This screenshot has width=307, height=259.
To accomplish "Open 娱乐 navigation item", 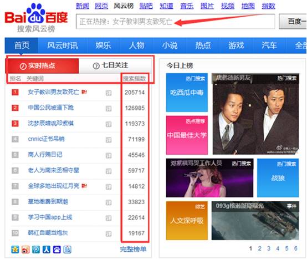I will (x=103, y=45).
